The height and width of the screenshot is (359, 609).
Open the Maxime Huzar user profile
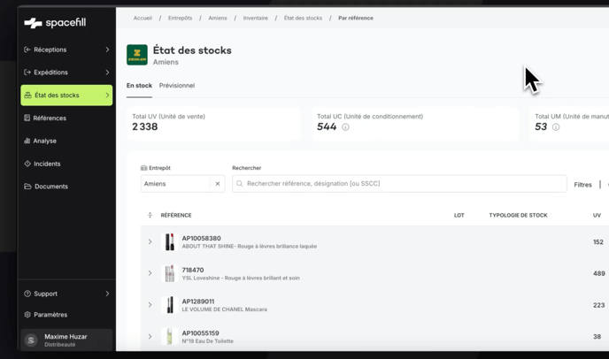click(66, 340)
